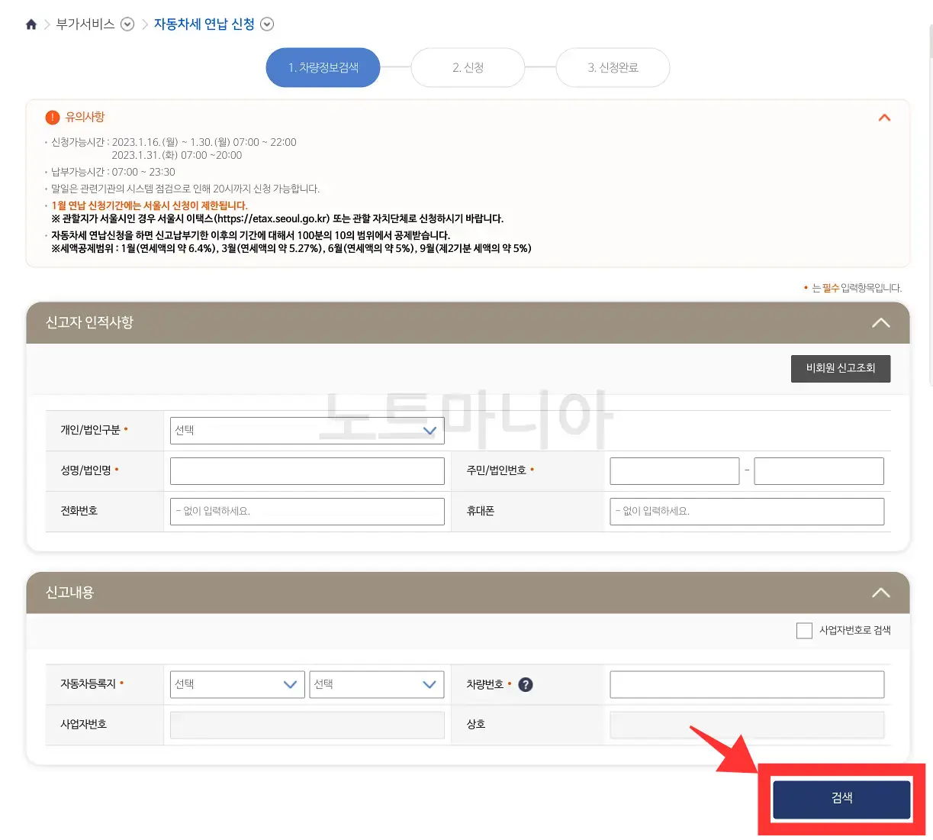Select the 3. 신청완료 step tab

click(x=613, y=67)
